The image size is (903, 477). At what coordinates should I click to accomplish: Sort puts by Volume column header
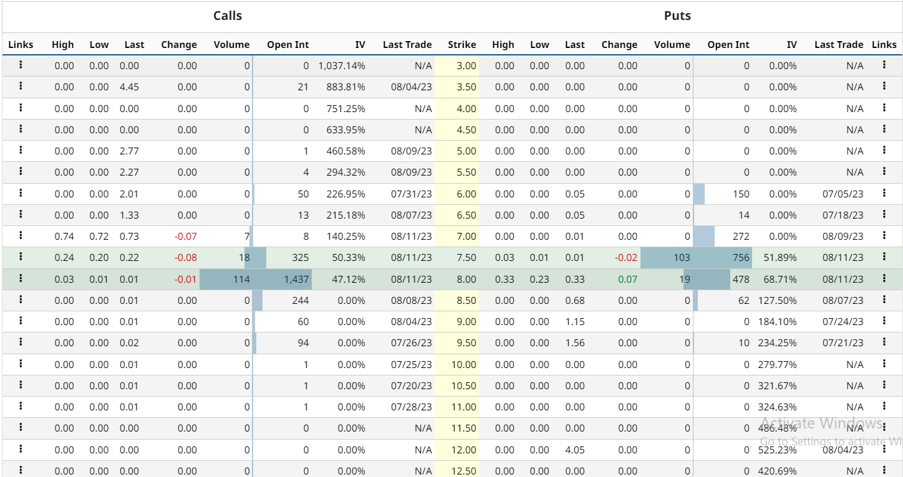click(672, 45)
